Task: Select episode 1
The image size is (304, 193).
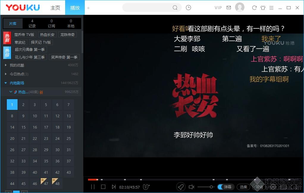Action: pyautogui.click(x=12, y=105)
